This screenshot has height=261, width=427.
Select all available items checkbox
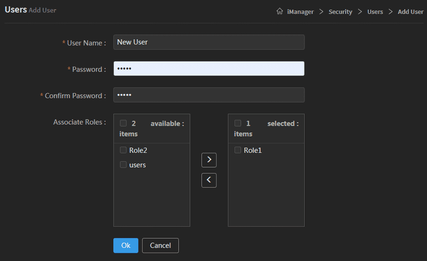(x=123, y=123)
